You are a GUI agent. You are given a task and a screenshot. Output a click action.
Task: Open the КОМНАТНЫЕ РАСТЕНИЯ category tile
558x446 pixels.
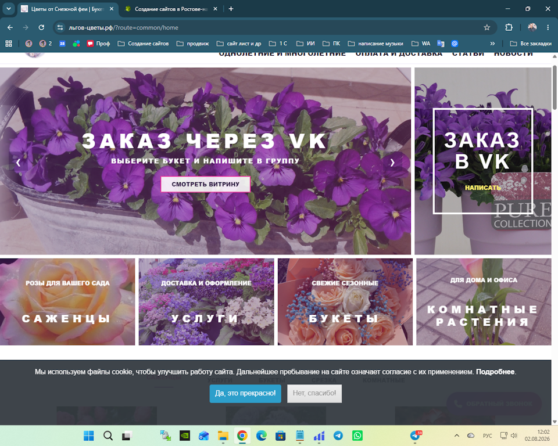tap(484, 301)
